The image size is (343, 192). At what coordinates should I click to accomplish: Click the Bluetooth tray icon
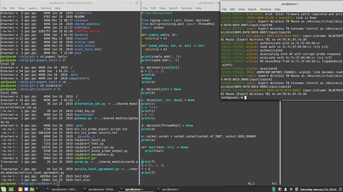[x=274, y=190]
